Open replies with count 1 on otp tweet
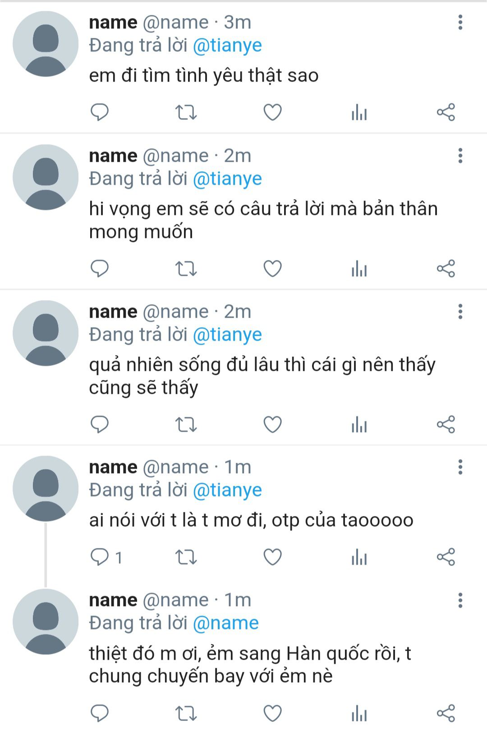This screenshot has height=730, width=487. (107, 557)
